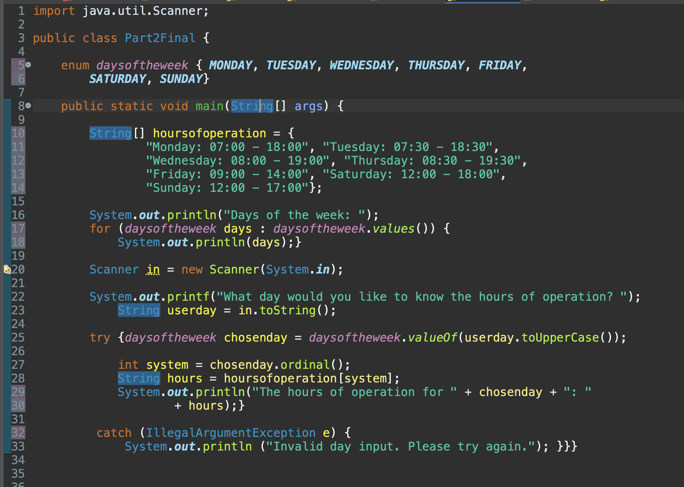Click the red modified-file marker on the tab strip
This screenshot has height=487, width=684.
point(65,1)
